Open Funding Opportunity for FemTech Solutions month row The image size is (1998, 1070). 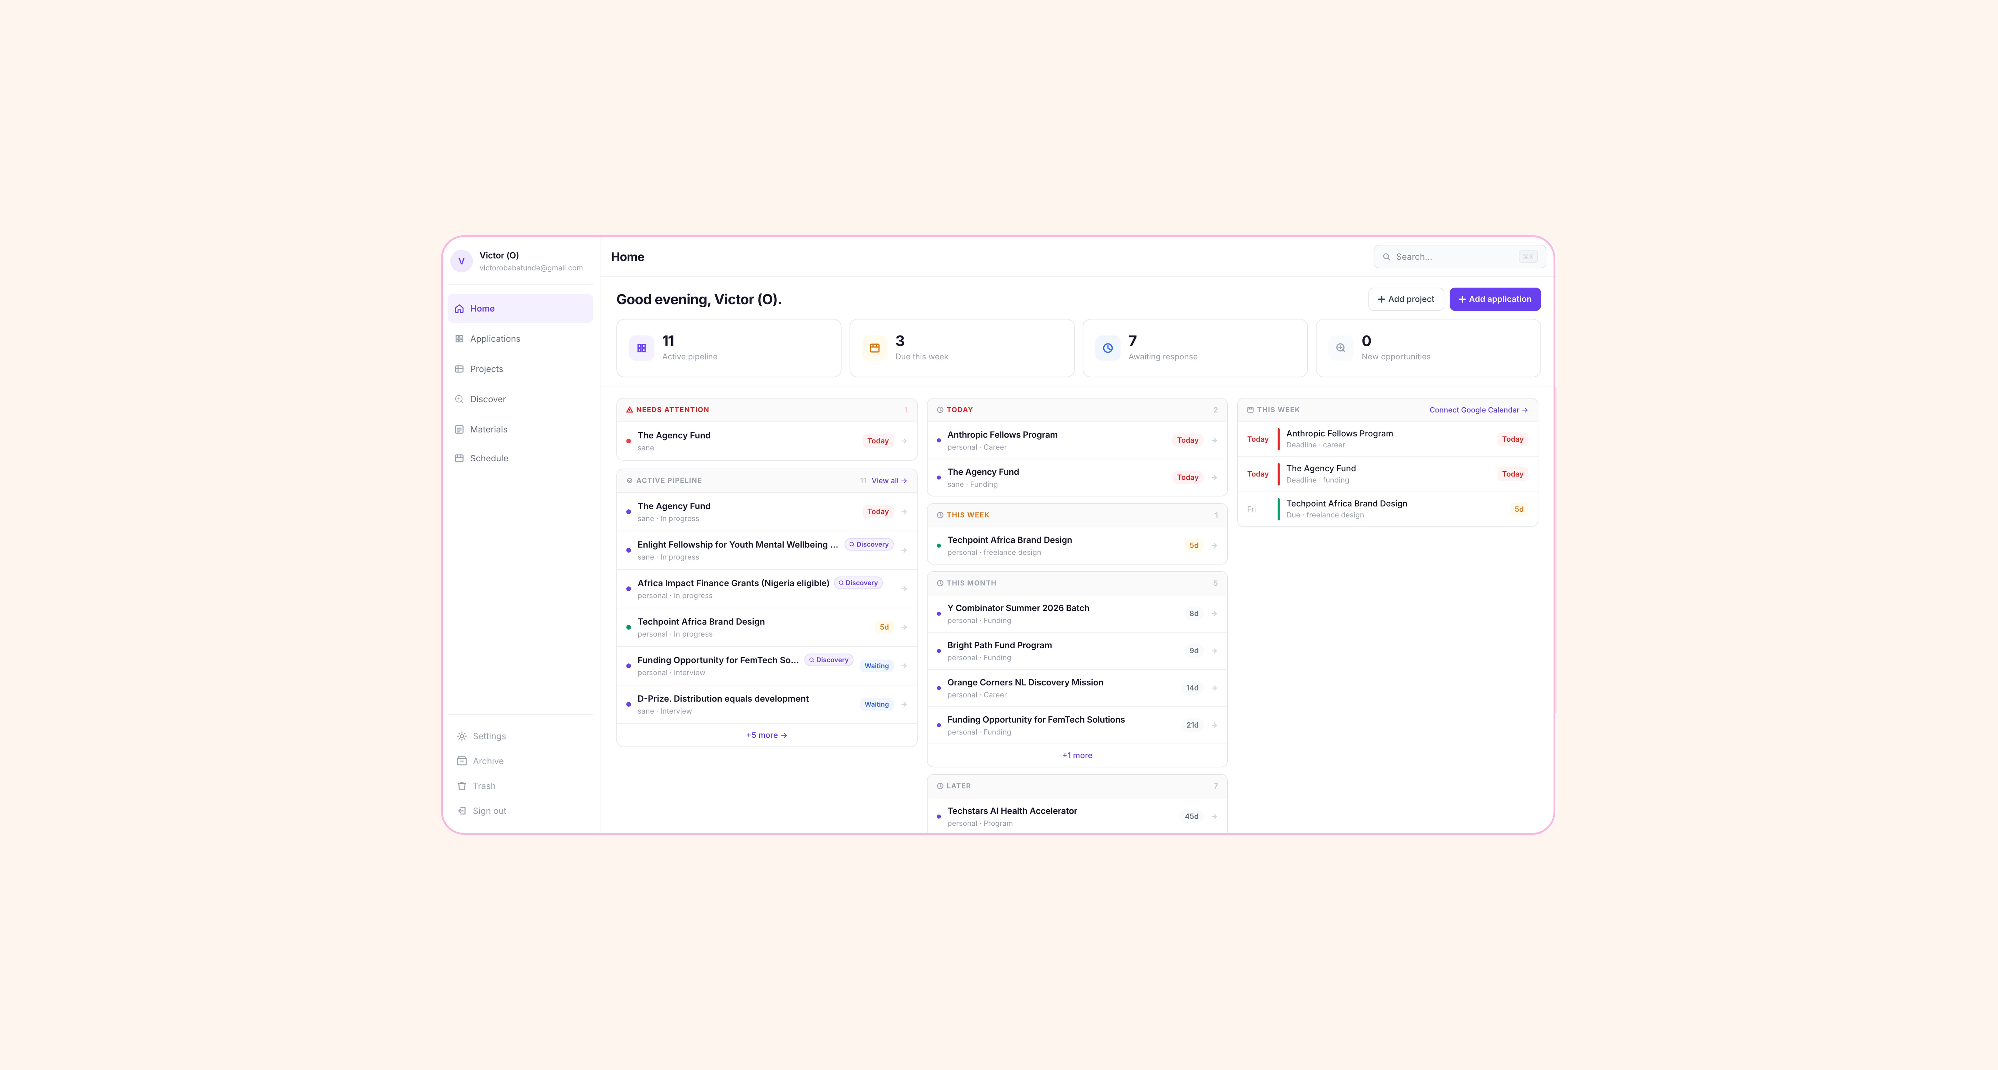[1077, 726]
